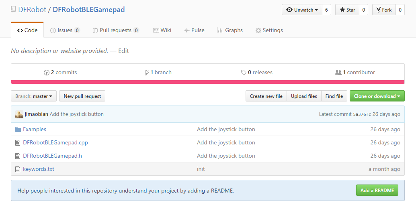416x213 pixels.
Task: Click the file icon for DFRobotBLEGamepad.cpp
Action: pyautogui.click(x=18, y=143)
